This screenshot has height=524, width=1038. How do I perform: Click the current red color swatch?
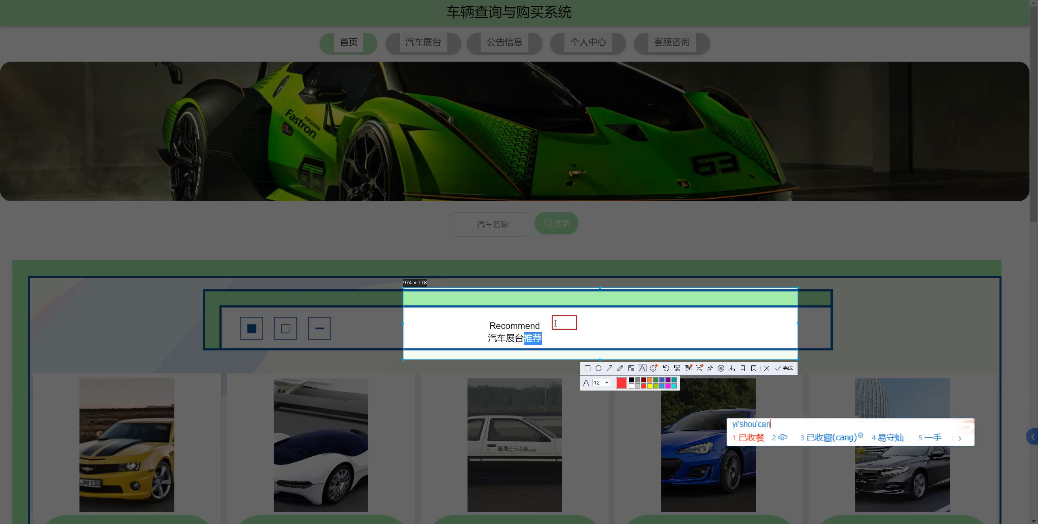coord(622,383)
